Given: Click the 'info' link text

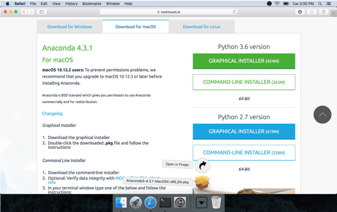Looking at the screenshot, I should 52,182.
